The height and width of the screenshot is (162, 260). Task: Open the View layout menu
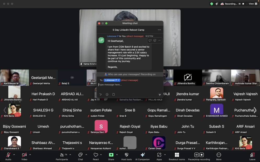(x=253, y=4)
